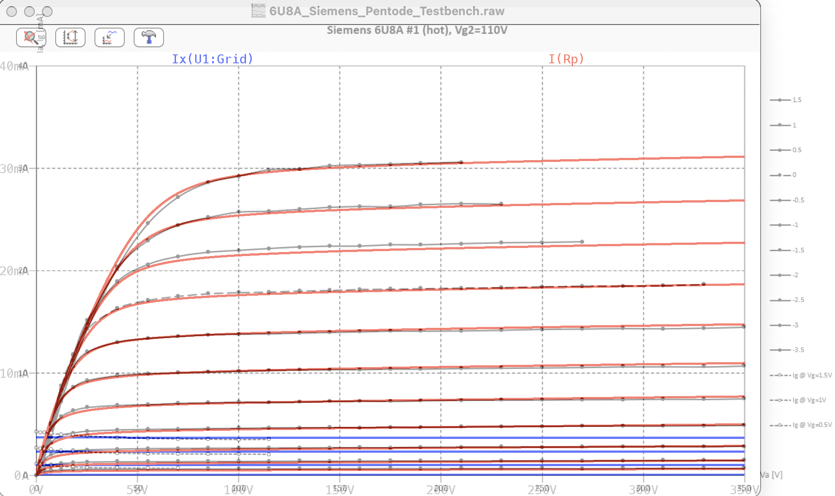Click the autorange vertical axis icon
835x496 pixels.
(x=70, y=37)
